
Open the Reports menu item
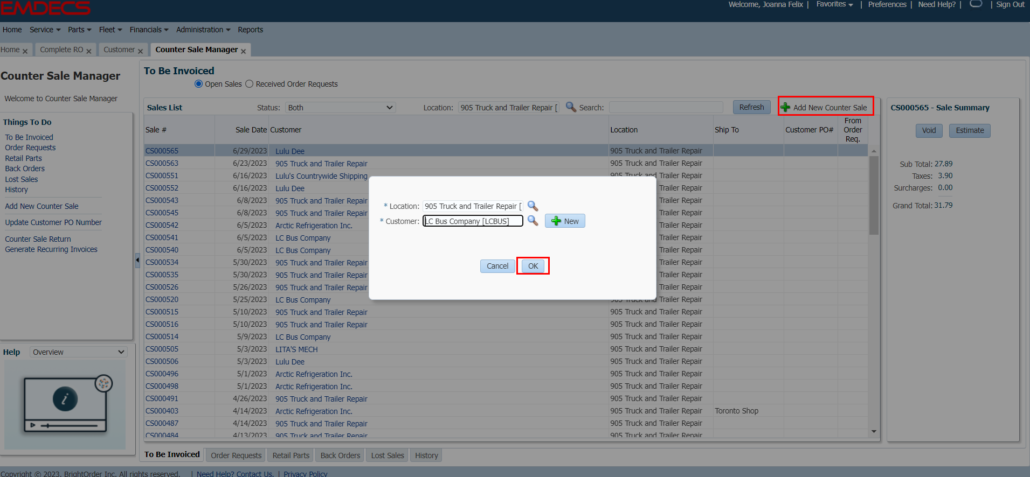[x=251, y=30]
